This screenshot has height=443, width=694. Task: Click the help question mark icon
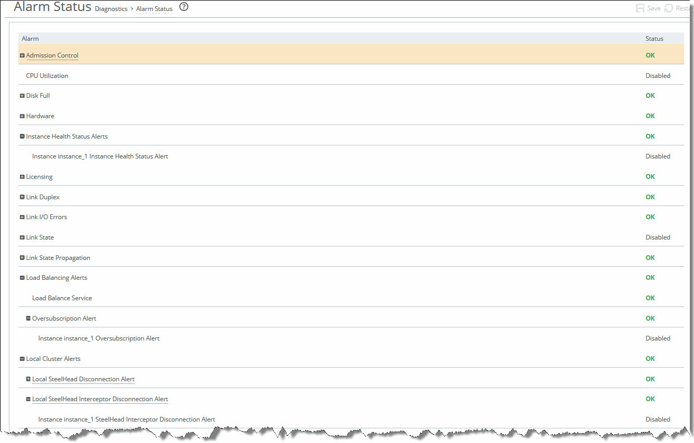coord(184,7)
